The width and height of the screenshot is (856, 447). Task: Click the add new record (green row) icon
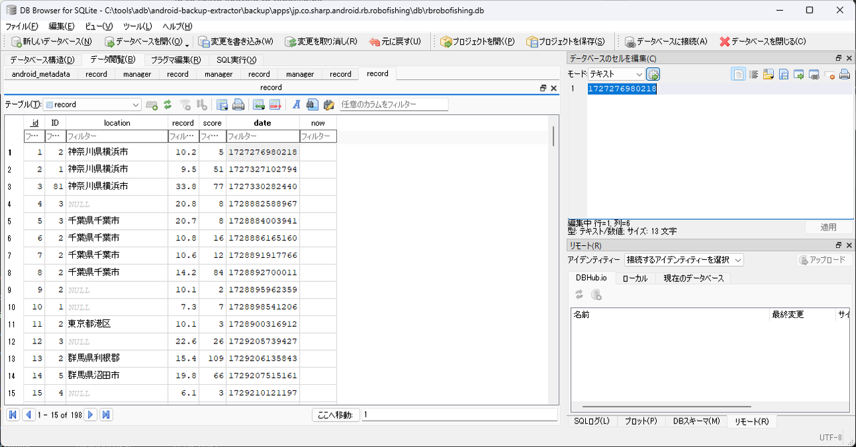pyautogui.click(x=258, y=105)
